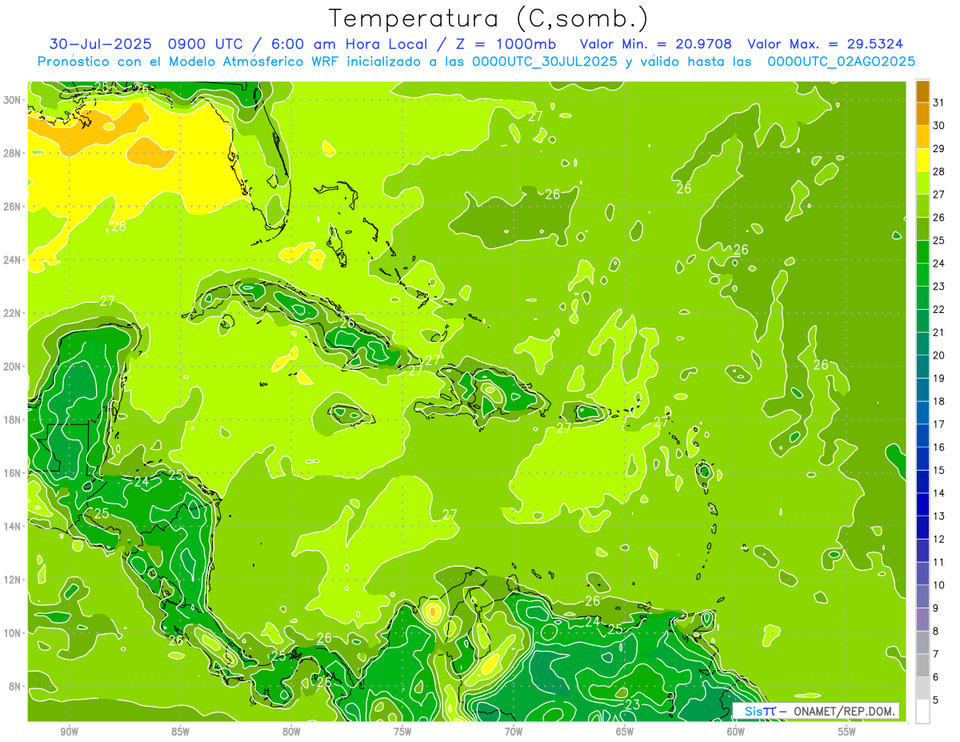Click the "12N" latitude axis label
Image resolution: width=960 pixels, height=742 pixels.
(12, 580)
